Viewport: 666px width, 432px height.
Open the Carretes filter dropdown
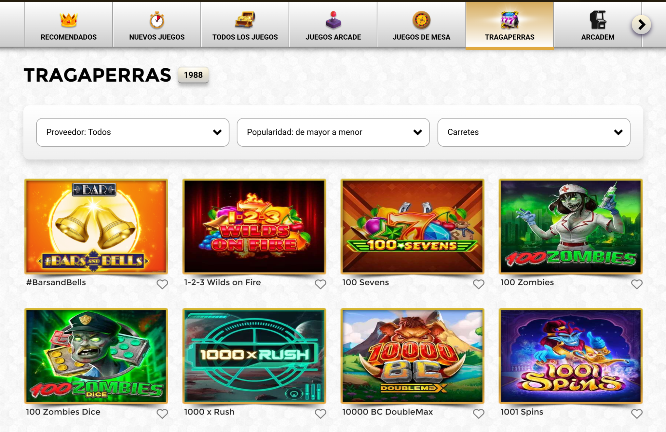pyautogui.click(x=534, y=132)
